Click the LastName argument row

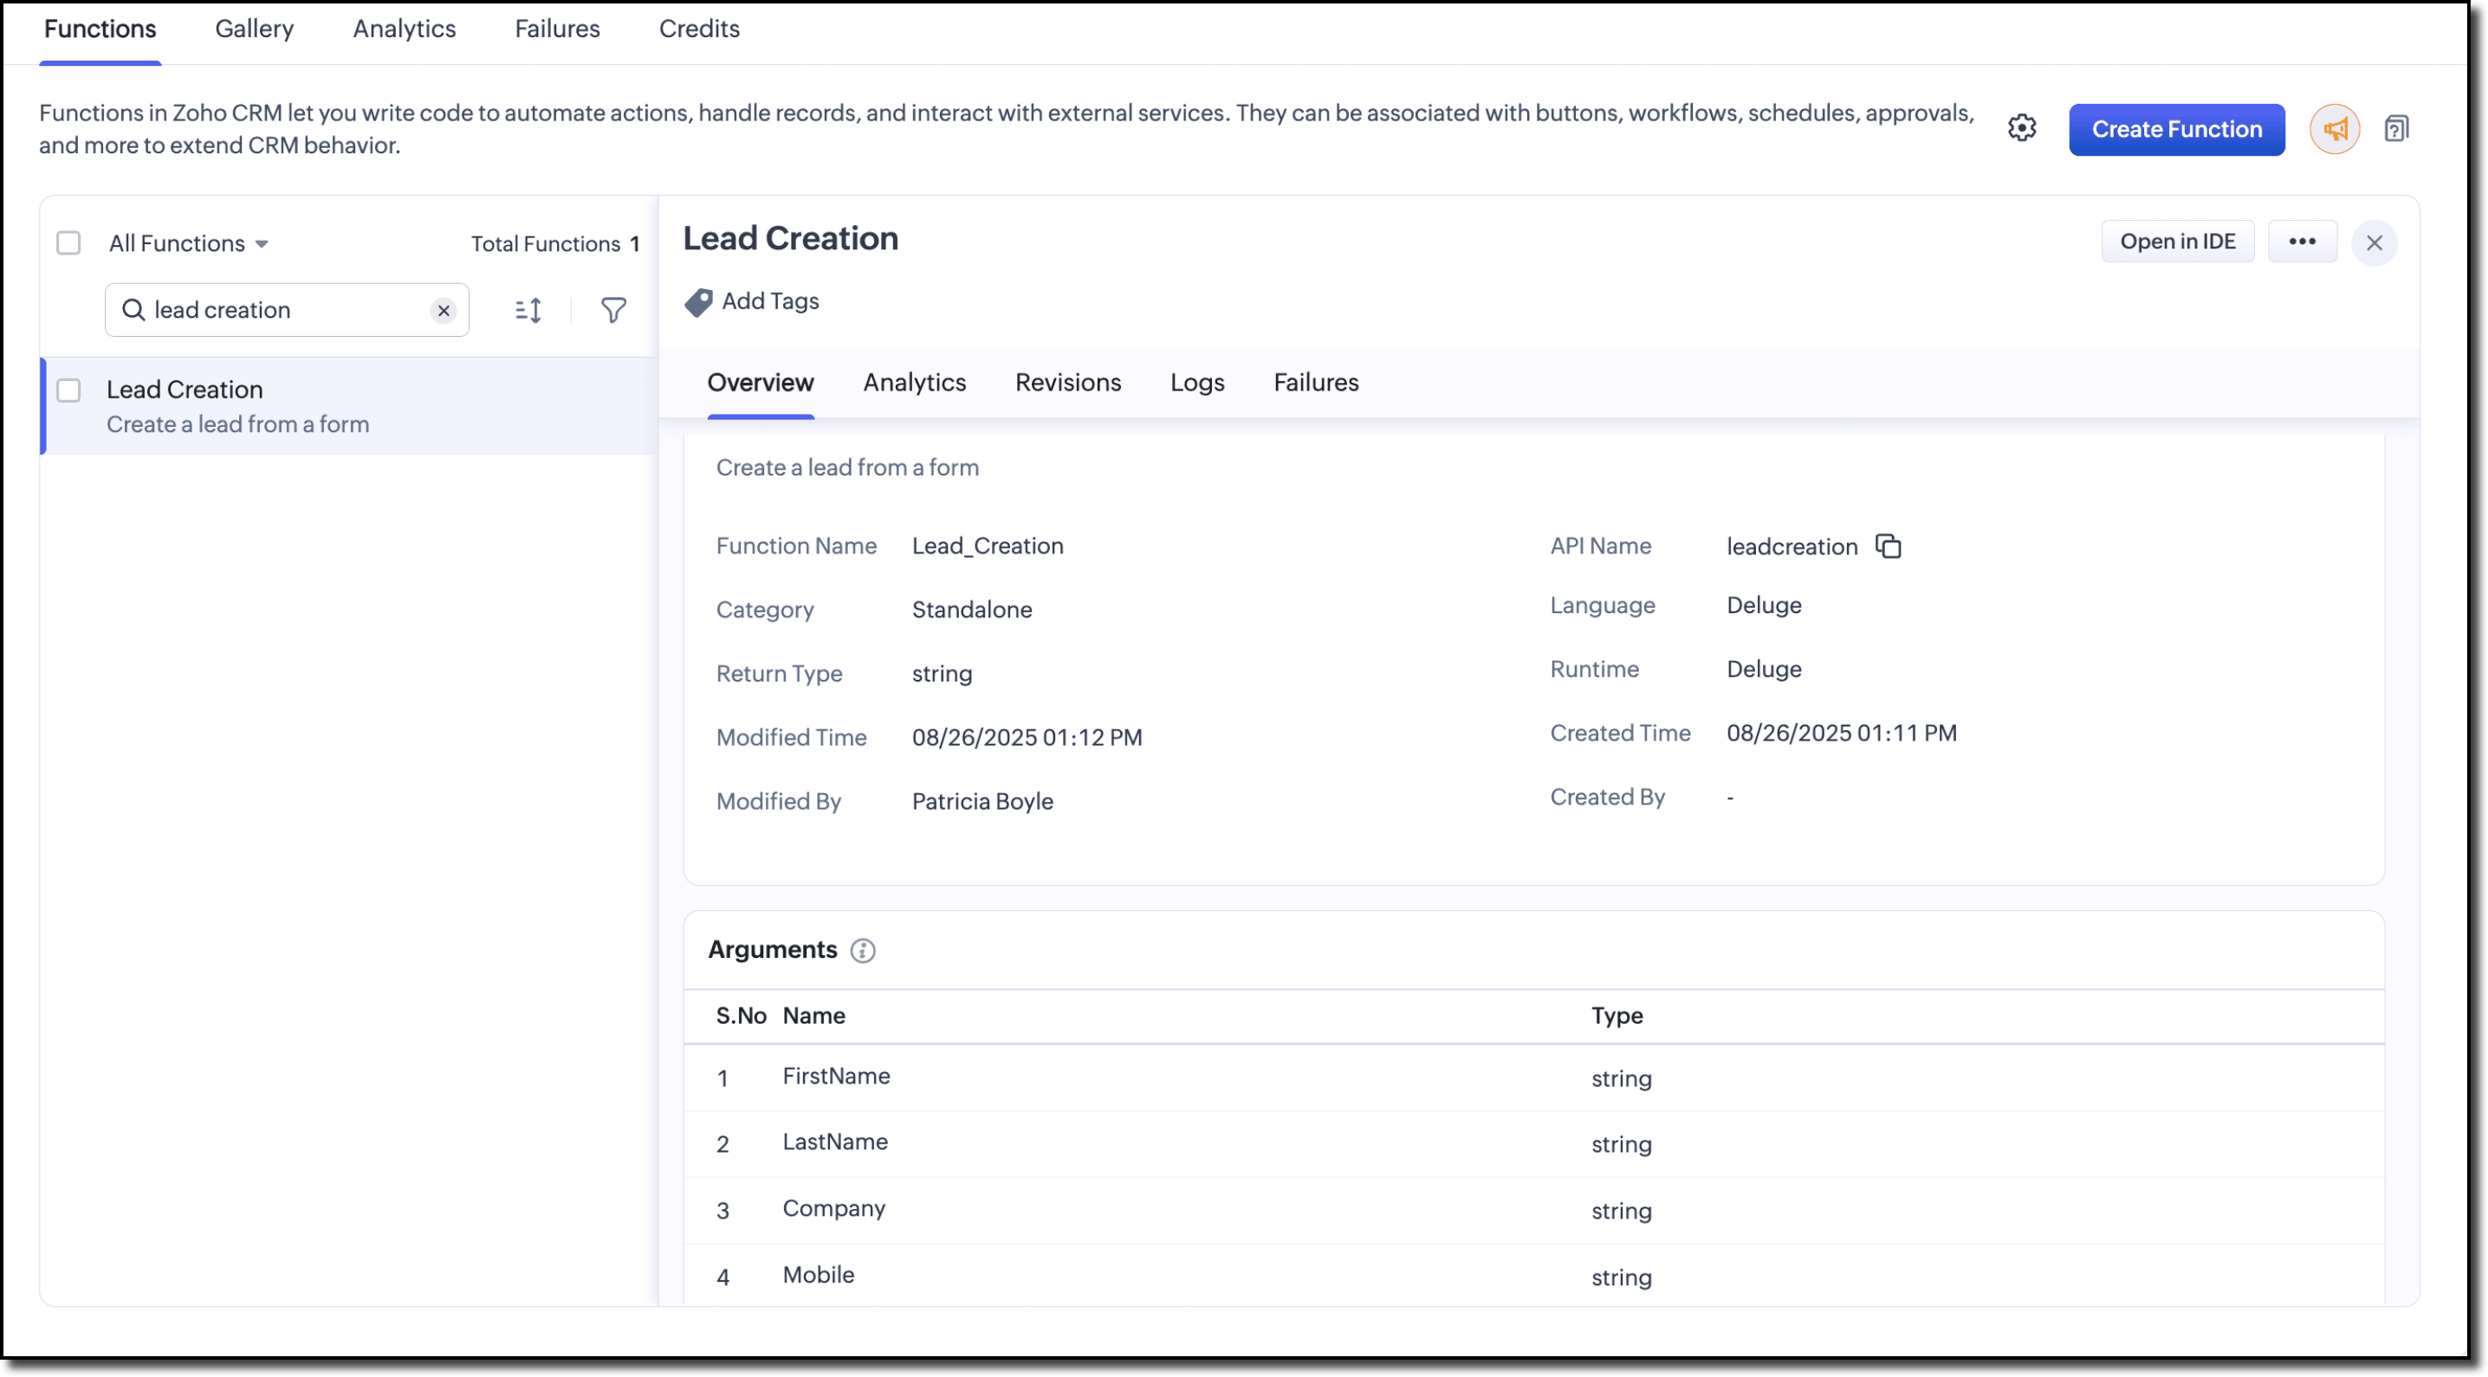click(1533, 1144)
